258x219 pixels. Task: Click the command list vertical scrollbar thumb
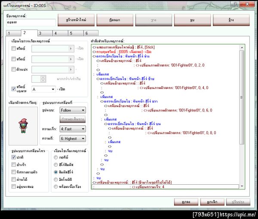coord(242,97)
